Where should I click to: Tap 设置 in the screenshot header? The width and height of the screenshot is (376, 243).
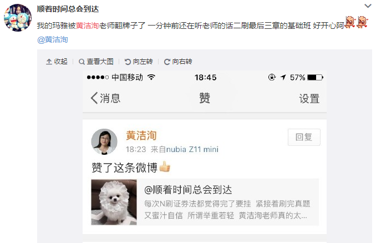click(309, 99)
